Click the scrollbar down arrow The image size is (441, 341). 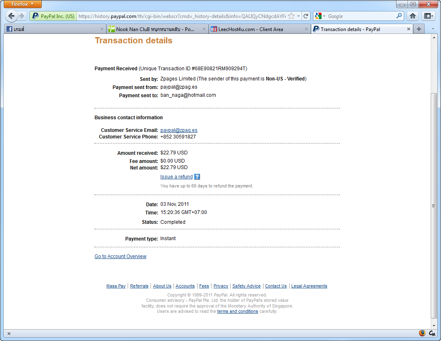pos(434,325)
